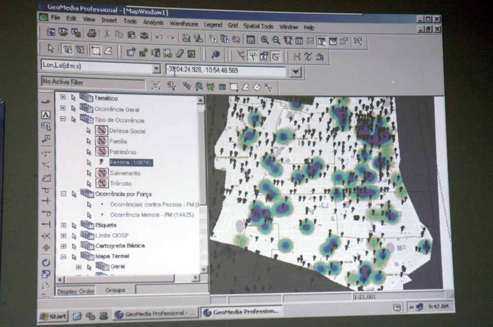Expand the Ocorrência Geral group
493x327 pixels.
click(x=63, y=108)
